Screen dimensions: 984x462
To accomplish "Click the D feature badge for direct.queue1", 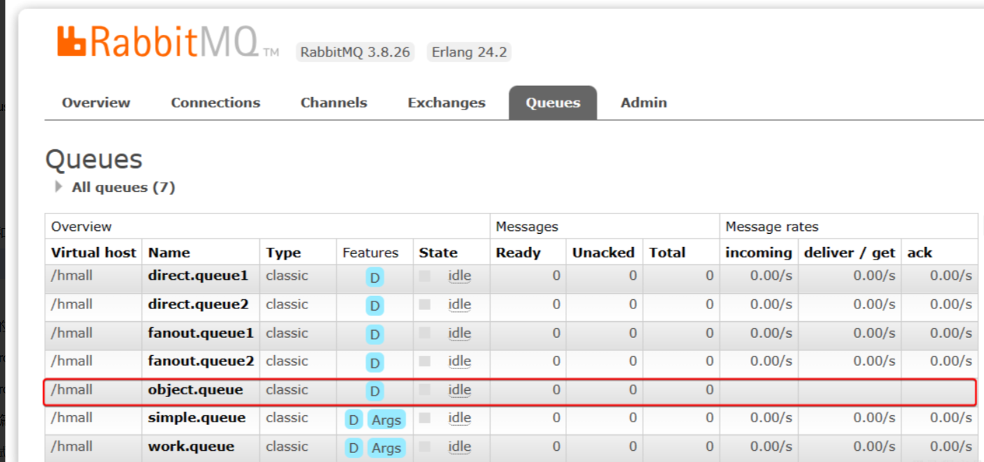I will tap(375, 278).
